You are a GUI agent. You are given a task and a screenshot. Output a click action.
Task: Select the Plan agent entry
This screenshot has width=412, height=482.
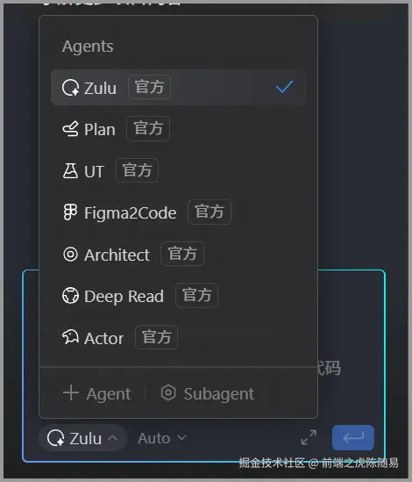coord(178,129)
